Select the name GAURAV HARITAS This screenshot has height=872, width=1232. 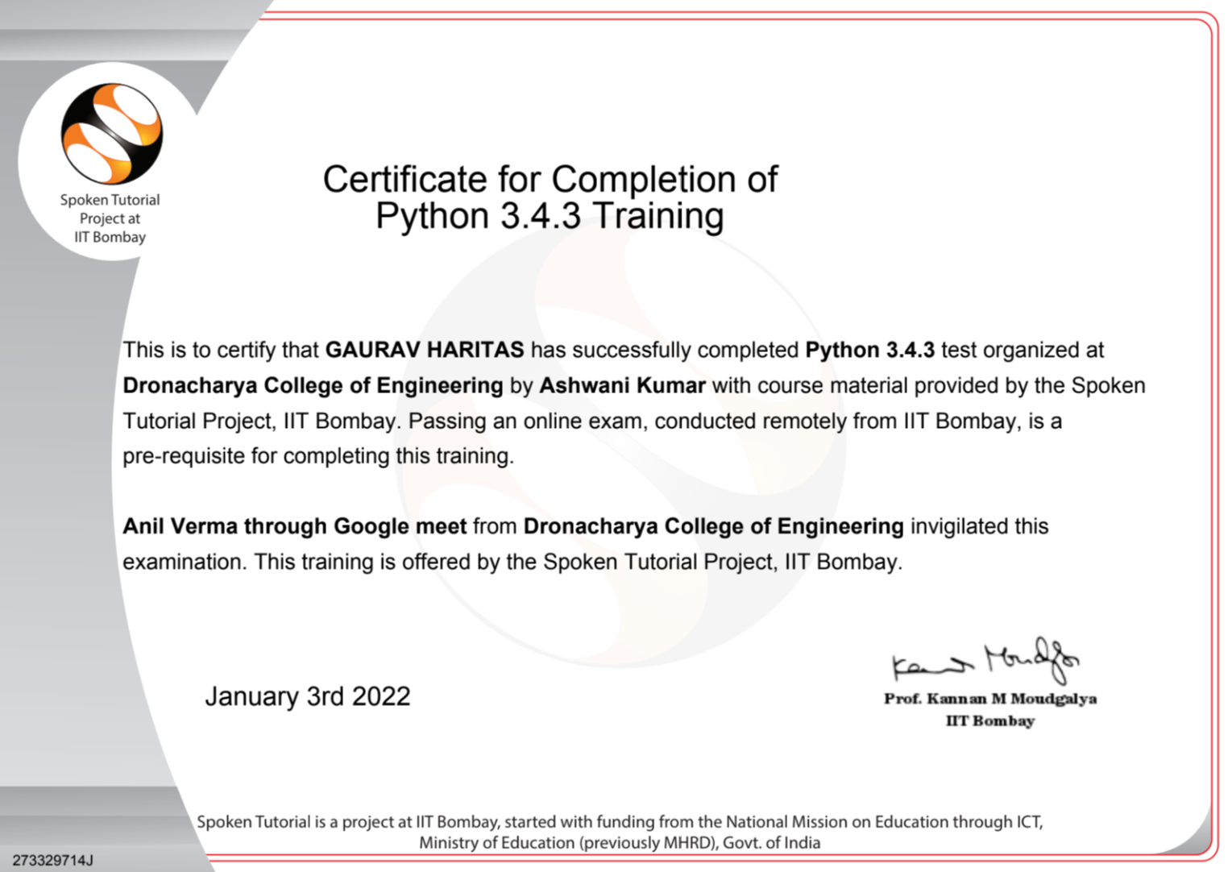pyautogui.click(x=425, y=350)
